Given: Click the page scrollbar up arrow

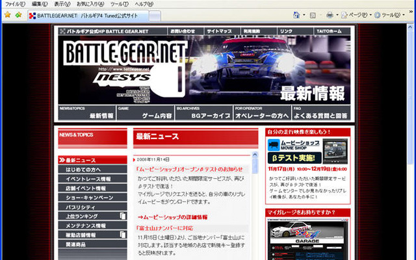Looking at the screenshot, I should (410, 27).
